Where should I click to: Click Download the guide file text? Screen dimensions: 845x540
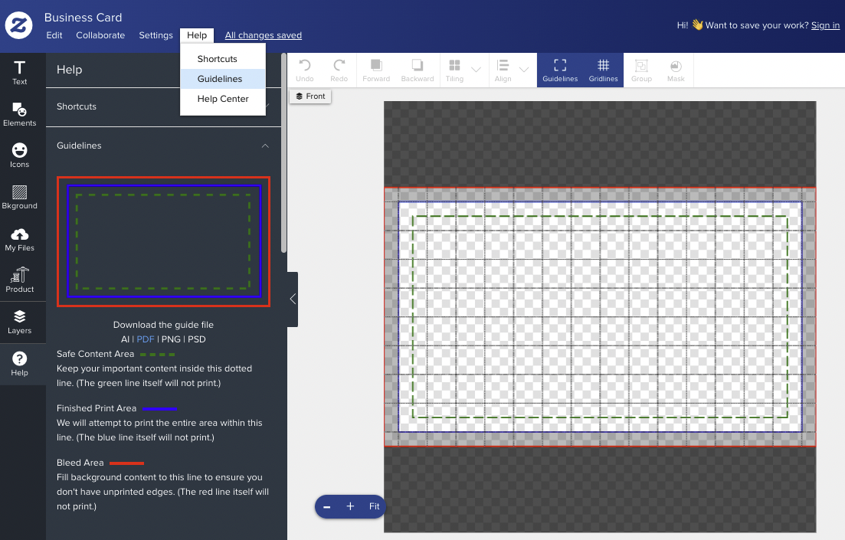point(163,325)
